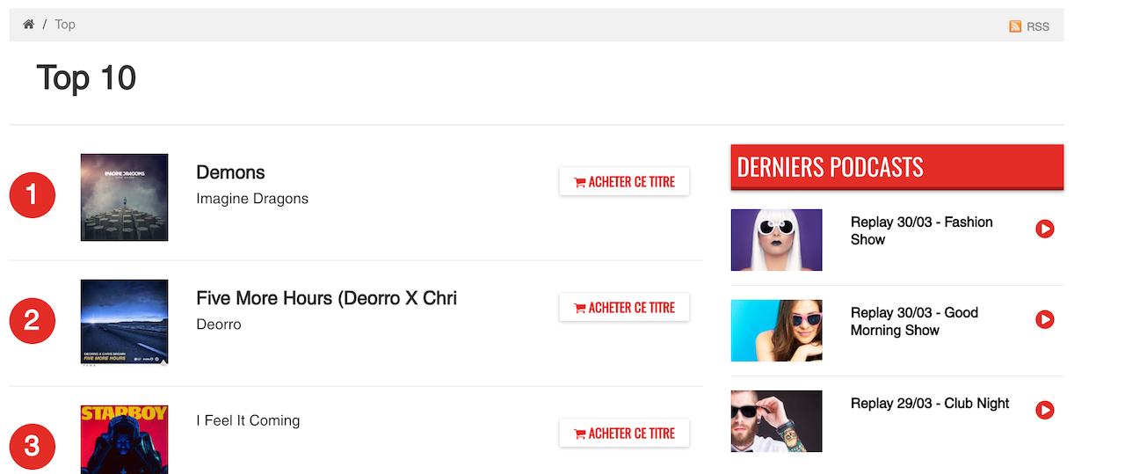This screenshot has width=1125, height=474.
Task: Open the Imagine Dragons Demons album cover
Action: click(124, 198)
